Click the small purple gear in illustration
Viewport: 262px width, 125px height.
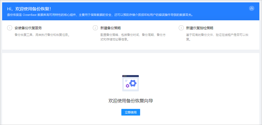click(x=127, y=86)
